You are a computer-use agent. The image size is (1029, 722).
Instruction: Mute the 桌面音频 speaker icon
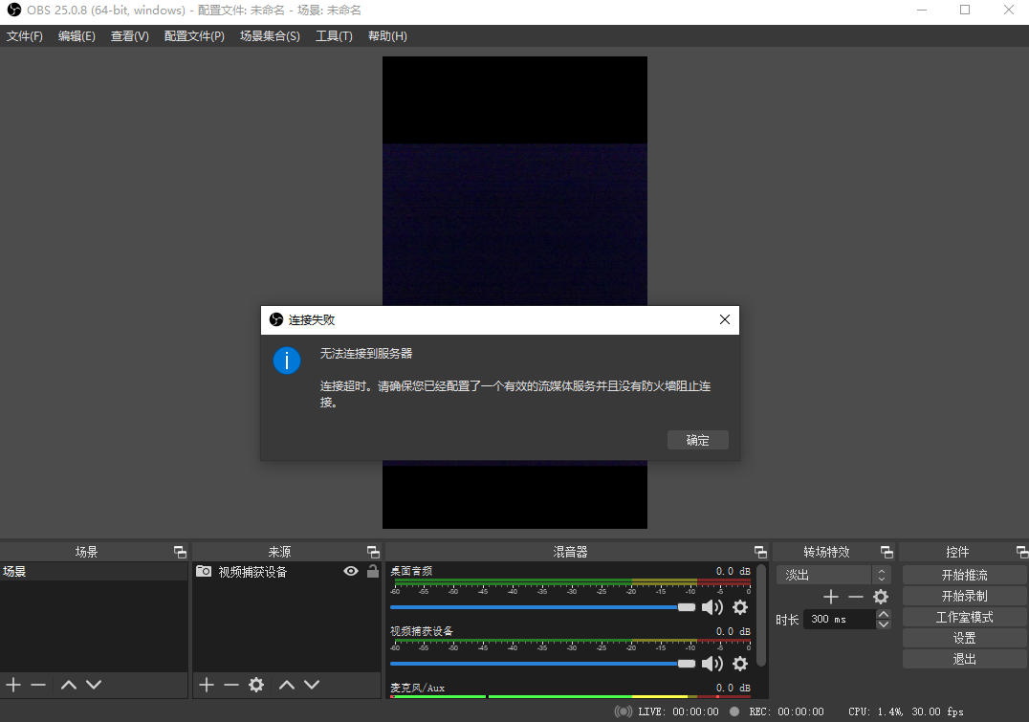tap(712, 607)
